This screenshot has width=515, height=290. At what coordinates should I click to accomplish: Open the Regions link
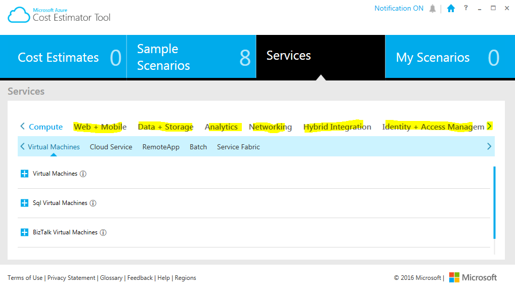(x=185, y=278)
